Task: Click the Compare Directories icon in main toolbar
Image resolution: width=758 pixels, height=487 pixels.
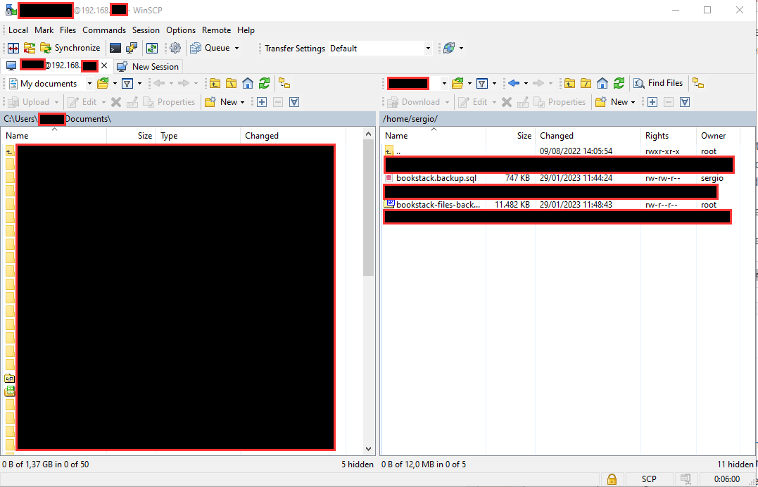Action: coord(13,48)
